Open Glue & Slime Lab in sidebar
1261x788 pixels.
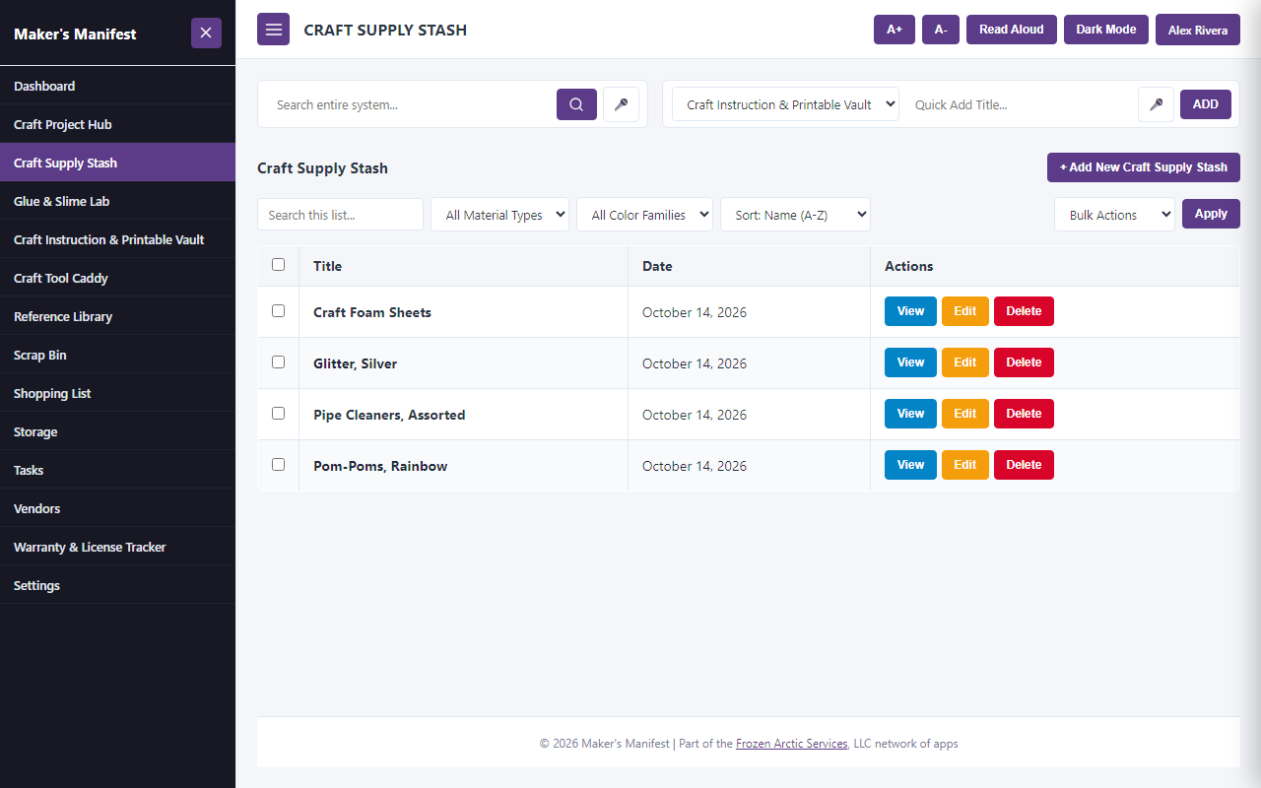coord(117,201)
